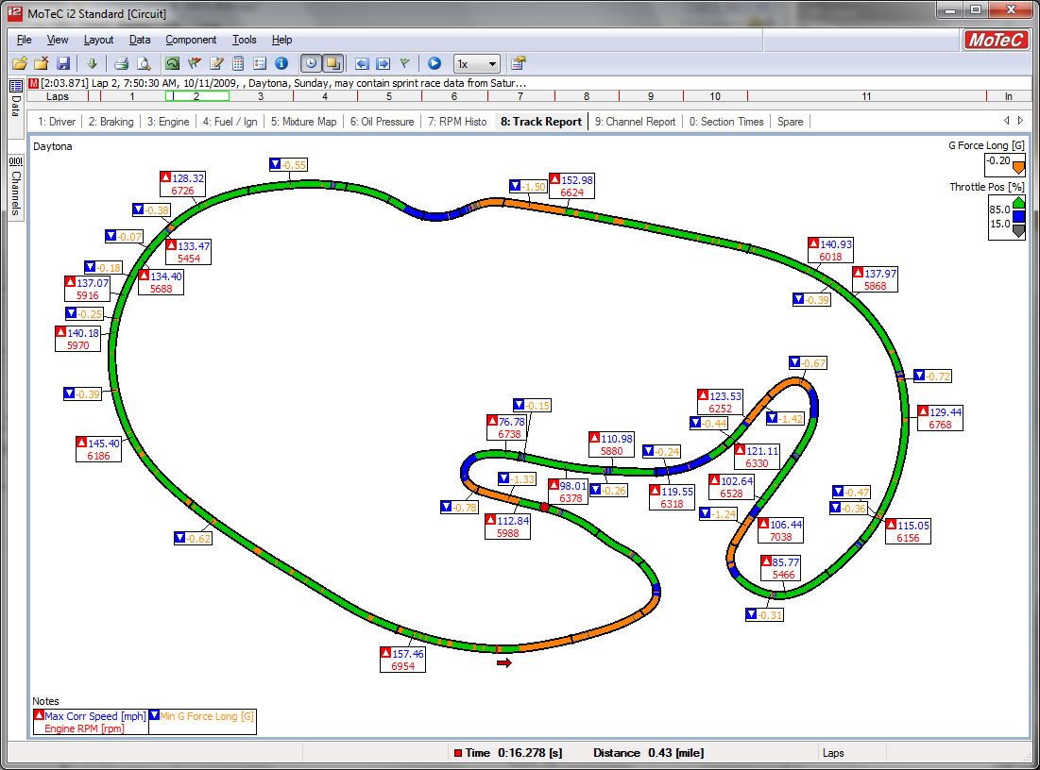Click the 76.78 / 6738 speed label

[x=506, y=427]
